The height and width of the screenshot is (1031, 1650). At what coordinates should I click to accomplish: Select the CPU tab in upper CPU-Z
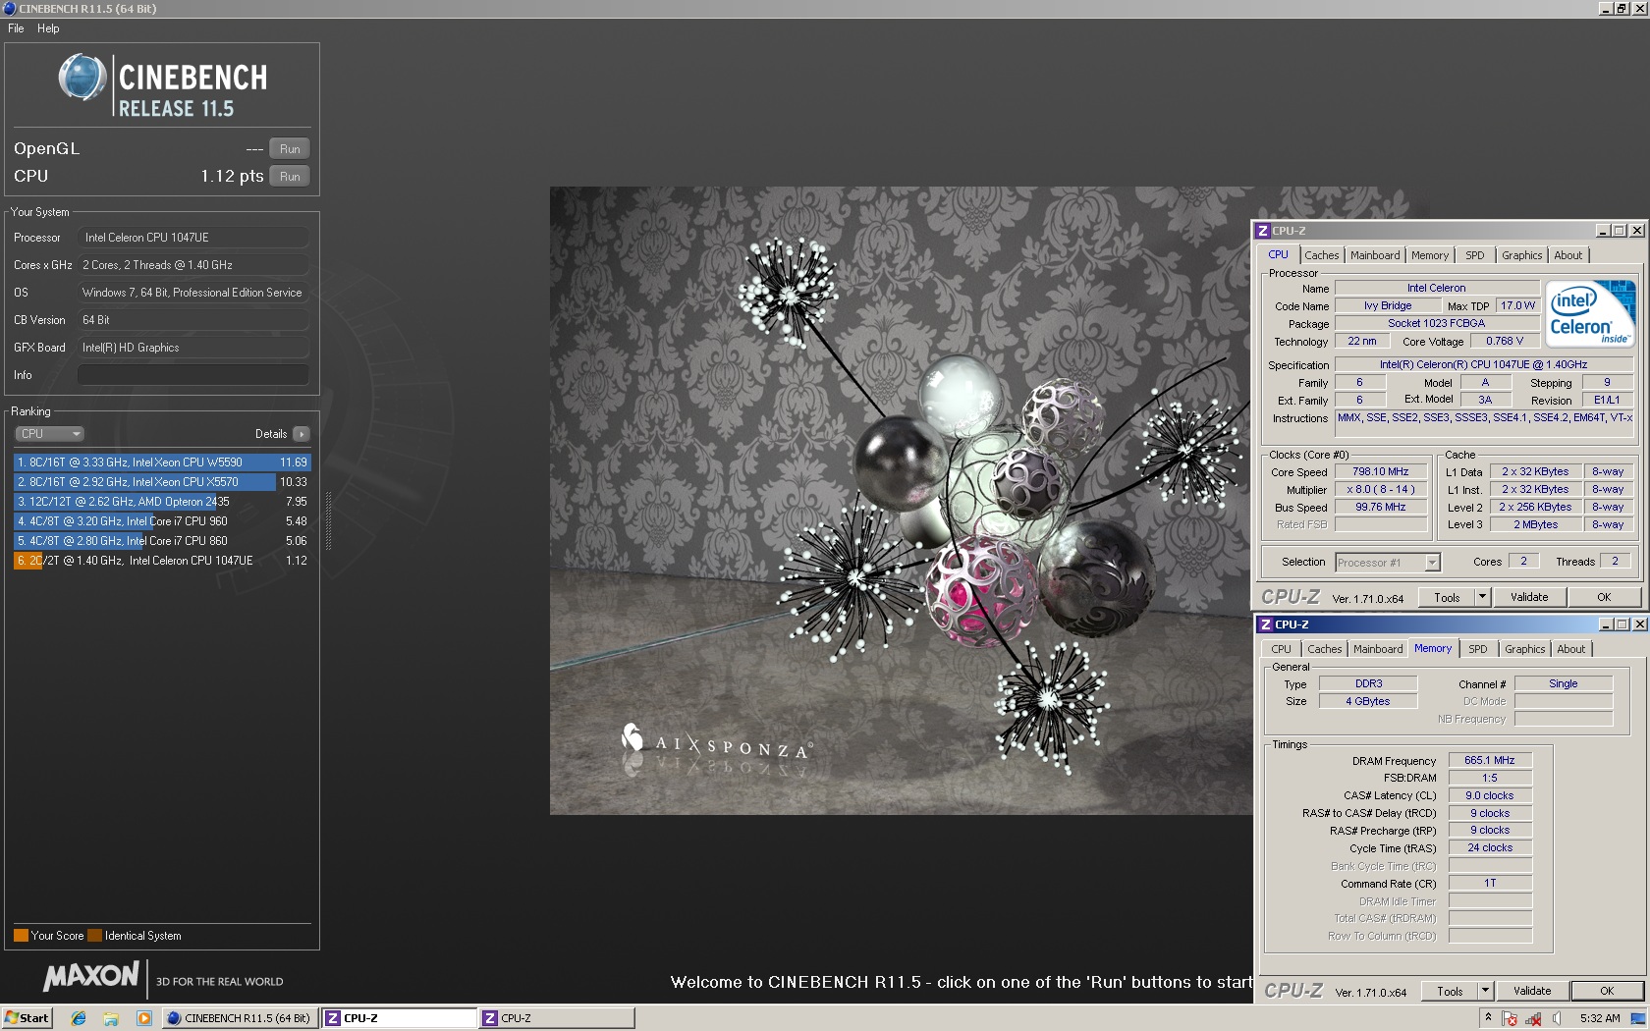1278,254
